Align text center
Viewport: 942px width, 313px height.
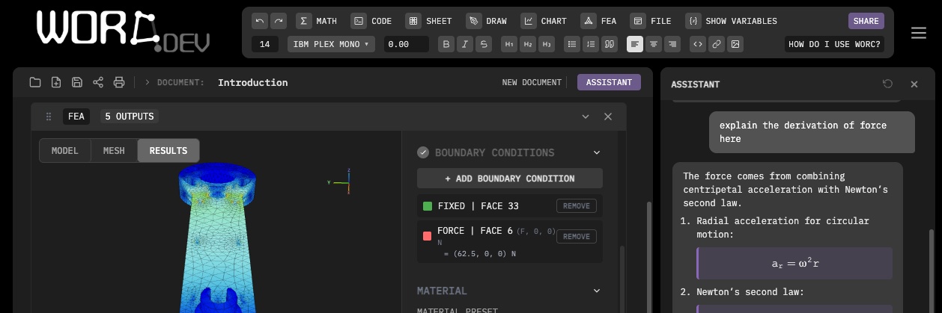[654, 44]
